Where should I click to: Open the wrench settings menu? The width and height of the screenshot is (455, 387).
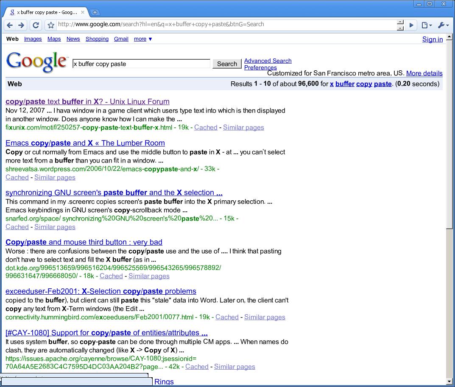(443, 25)
